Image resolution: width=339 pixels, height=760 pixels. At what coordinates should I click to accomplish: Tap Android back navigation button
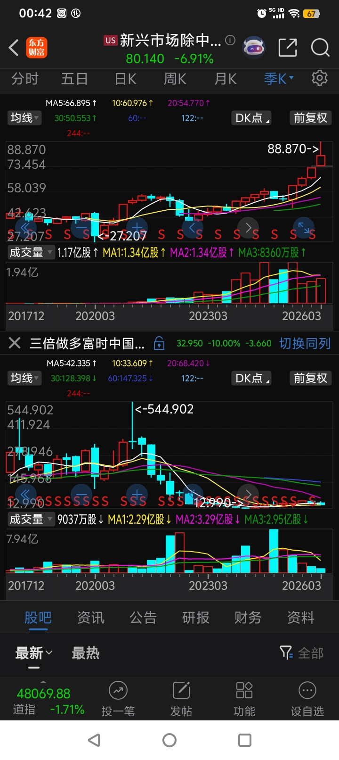(95, 740)
